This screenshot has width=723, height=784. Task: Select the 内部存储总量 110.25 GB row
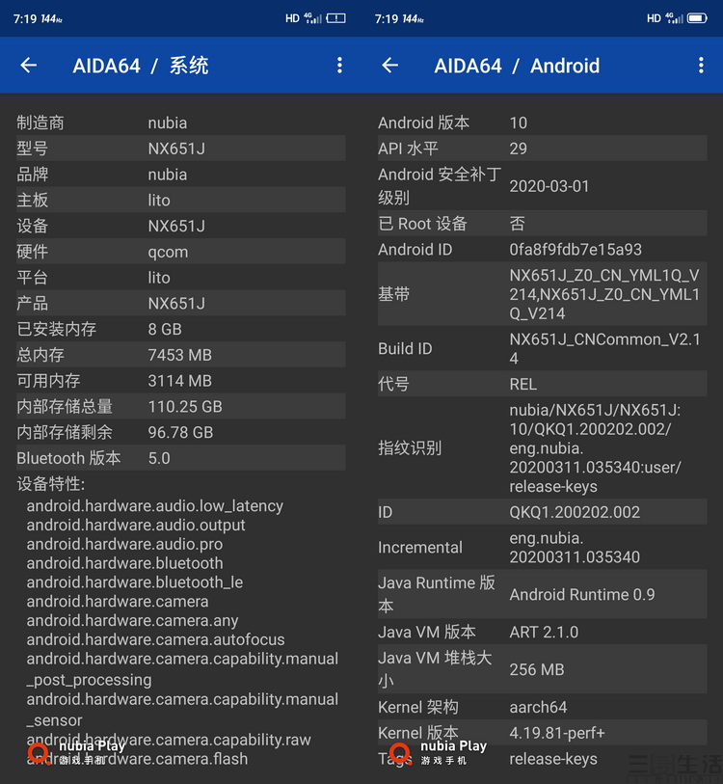click(x=180, y=406)
